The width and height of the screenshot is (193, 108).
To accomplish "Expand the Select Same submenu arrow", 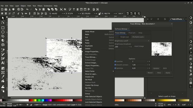I will point(113,71).
